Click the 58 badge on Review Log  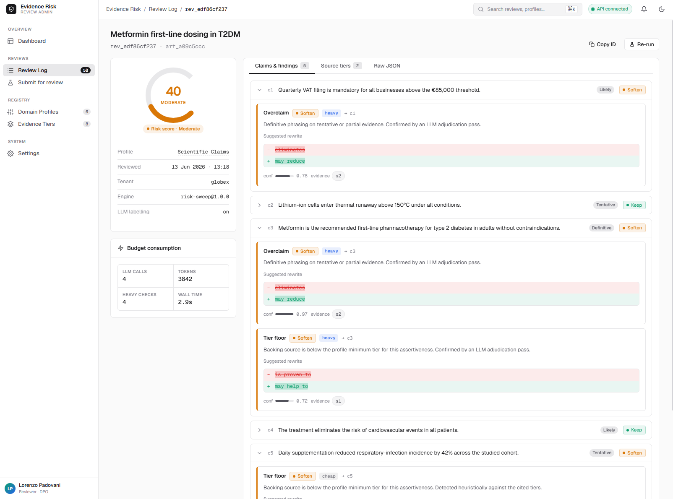coord(86,70)
